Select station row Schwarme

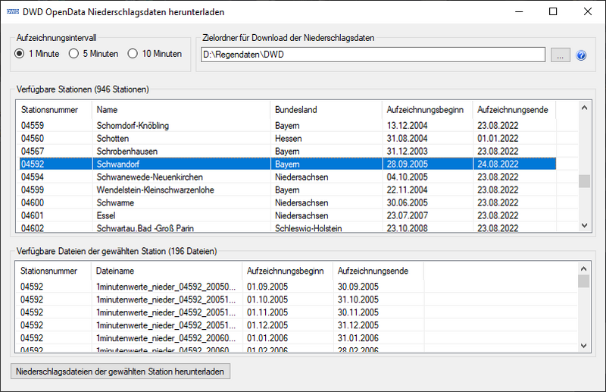coord(288,202)
